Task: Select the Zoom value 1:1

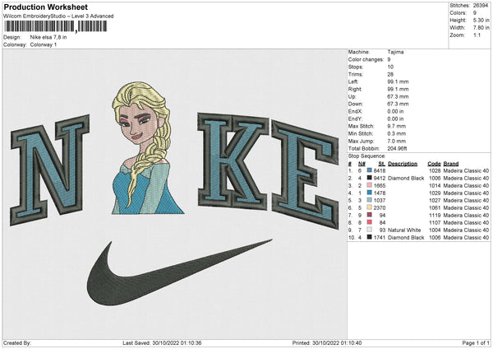Action: click(477, 35)
